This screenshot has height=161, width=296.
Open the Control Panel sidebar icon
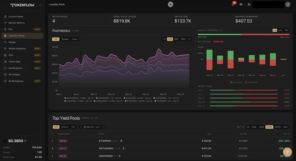[5, 17]
